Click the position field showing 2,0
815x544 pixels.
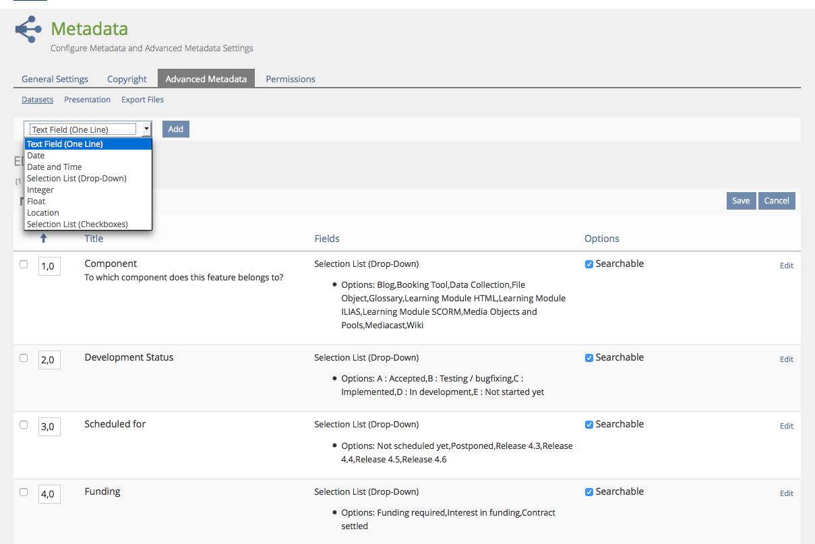pyautogui.click(x=49, y=360)
